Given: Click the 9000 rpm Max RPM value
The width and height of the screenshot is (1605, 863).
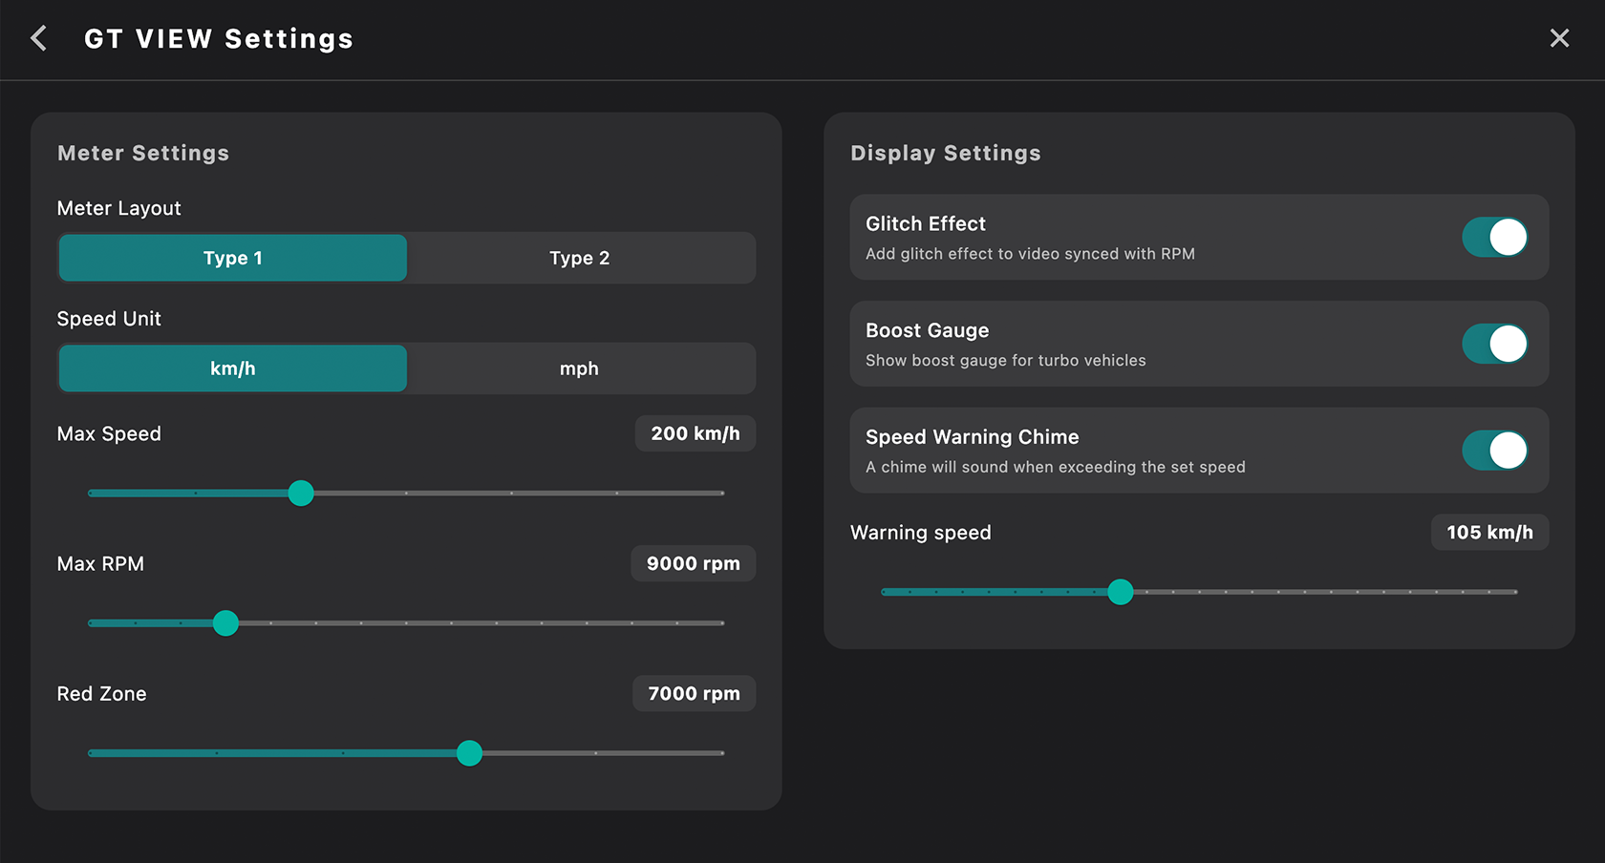Looking at the screenshot, I should click(x=693, y=563).
